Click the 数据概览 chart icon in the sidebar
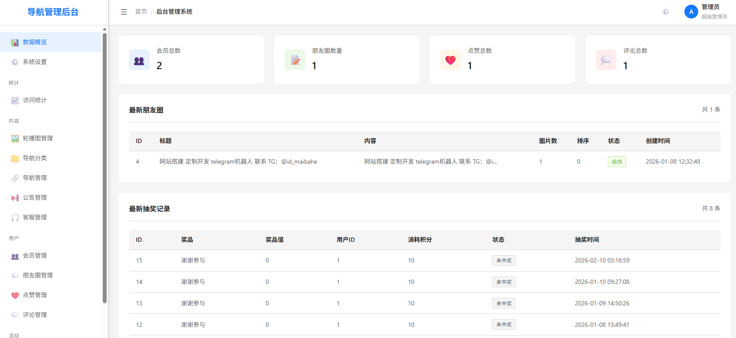Viewport: 736px width, 338px height. [x=15, y=42]
